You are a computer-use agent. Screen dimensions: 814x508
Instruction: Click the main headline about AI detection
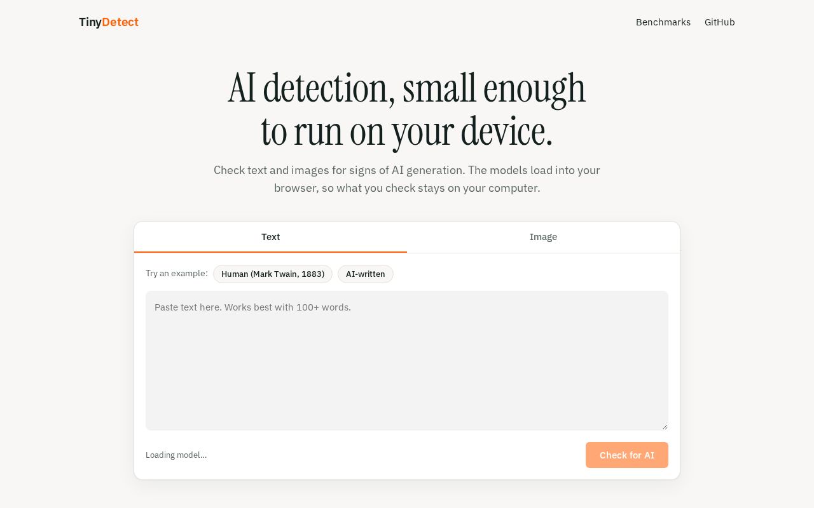pos(407,110)
